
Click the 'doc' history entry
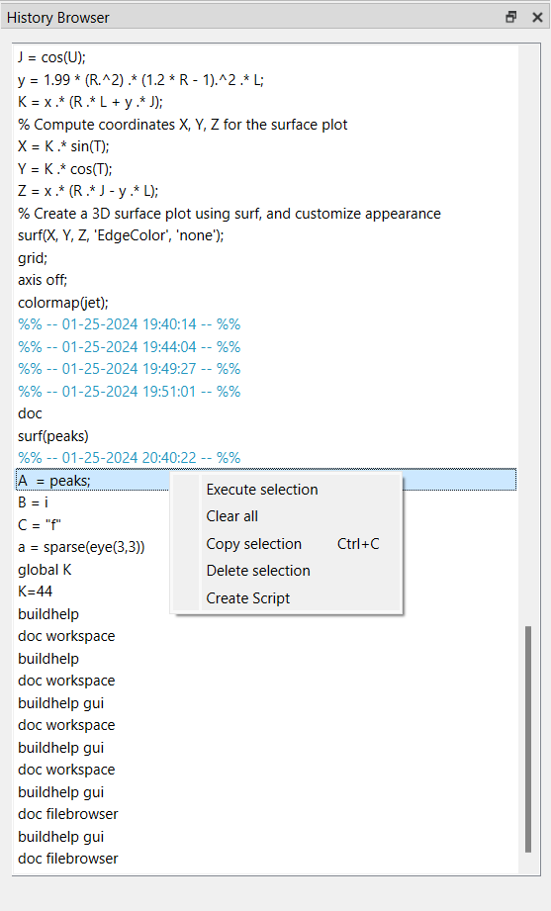30,413
